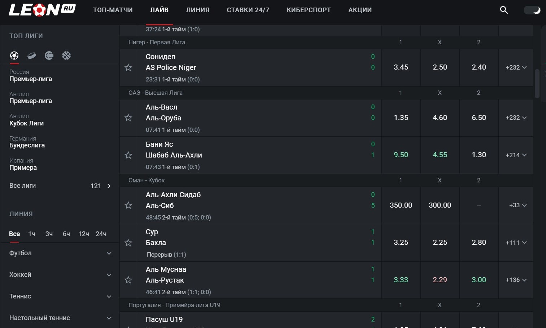The width and height of the screenshot is (546, 328).
Task: Filter line by 6ч time range
Action: pos(66,234)
